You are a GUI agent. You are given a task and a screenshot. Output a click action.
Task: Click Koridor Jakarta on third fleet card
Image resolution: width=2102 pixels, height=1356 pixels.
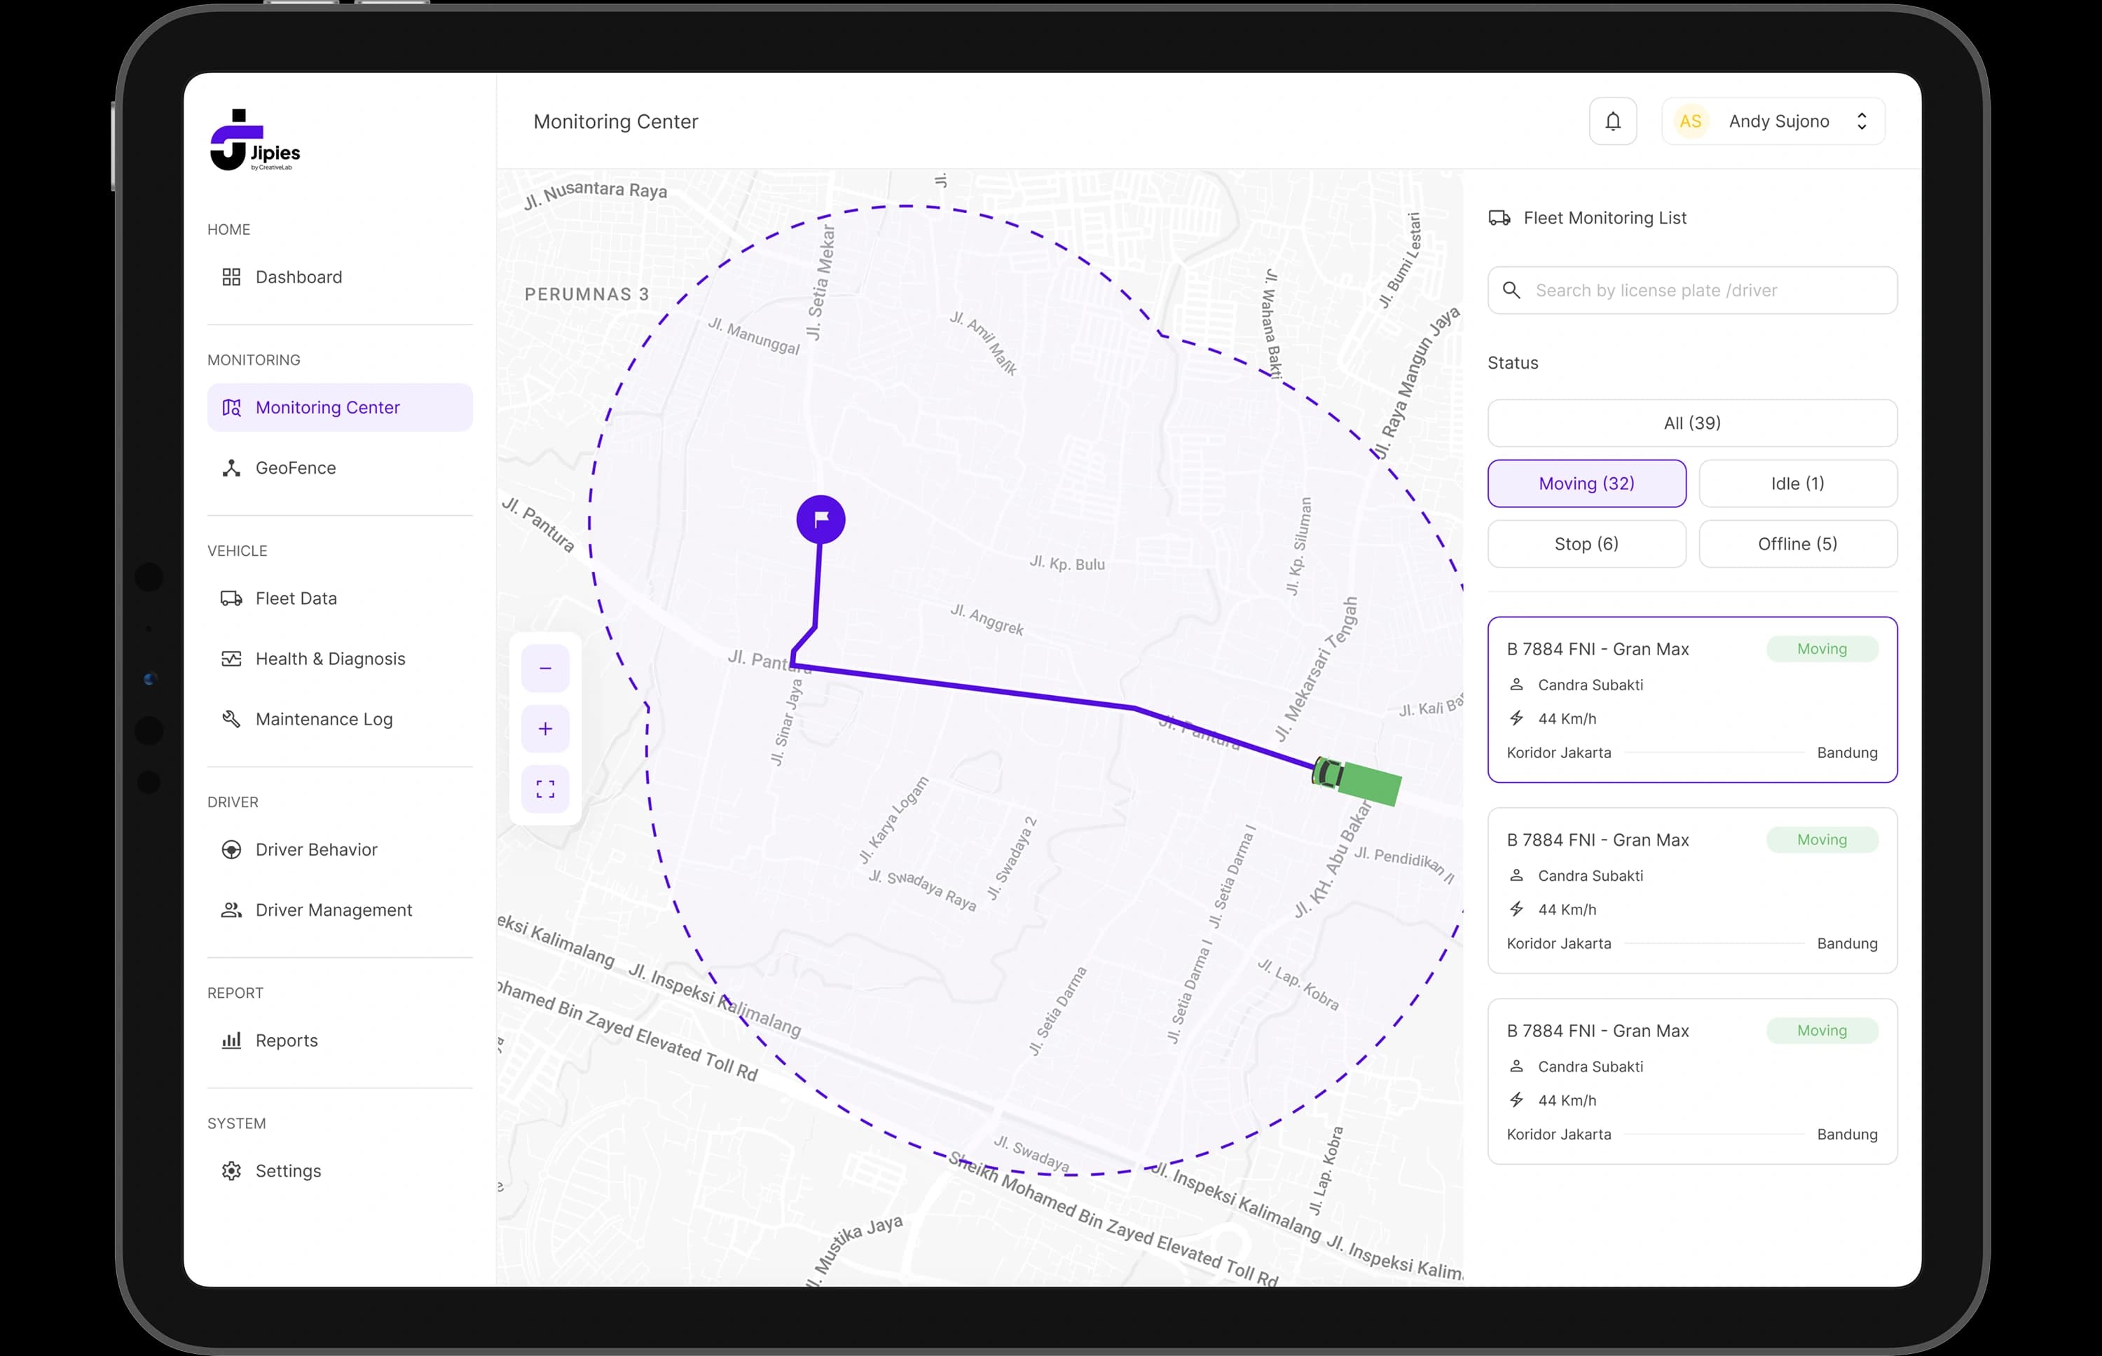(1559, 1134)
